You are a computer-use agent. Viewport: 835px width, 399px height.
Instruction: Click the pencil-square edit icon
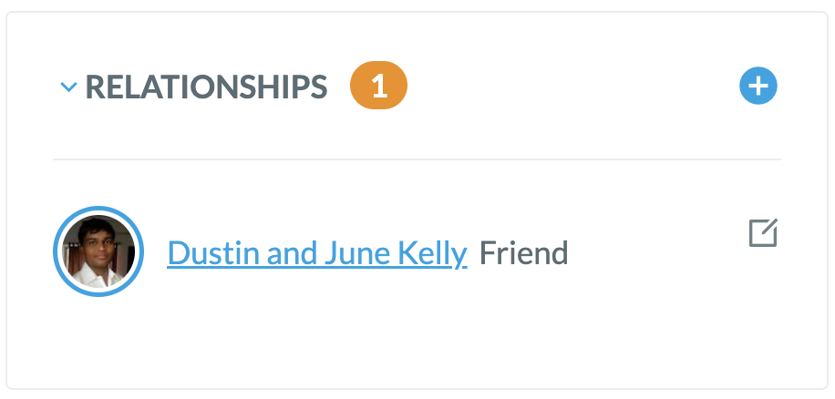click(x=763, y=233)
